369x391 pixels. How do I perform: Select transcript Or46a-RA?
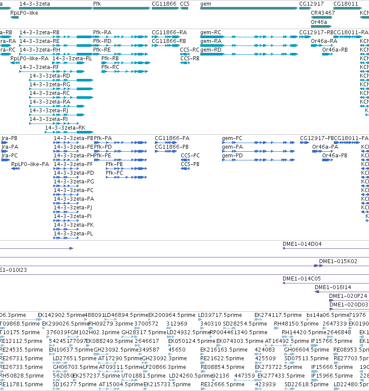pos(324,41)
